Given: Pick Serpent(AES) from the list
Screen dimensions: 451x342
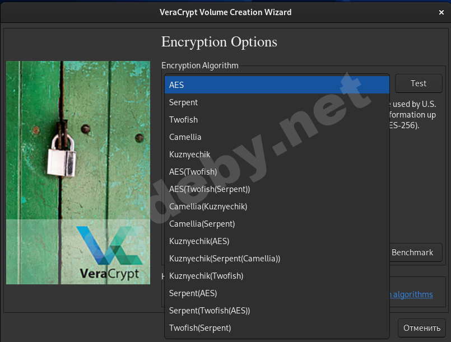Looking at the screenshot, I should [277, 293].
